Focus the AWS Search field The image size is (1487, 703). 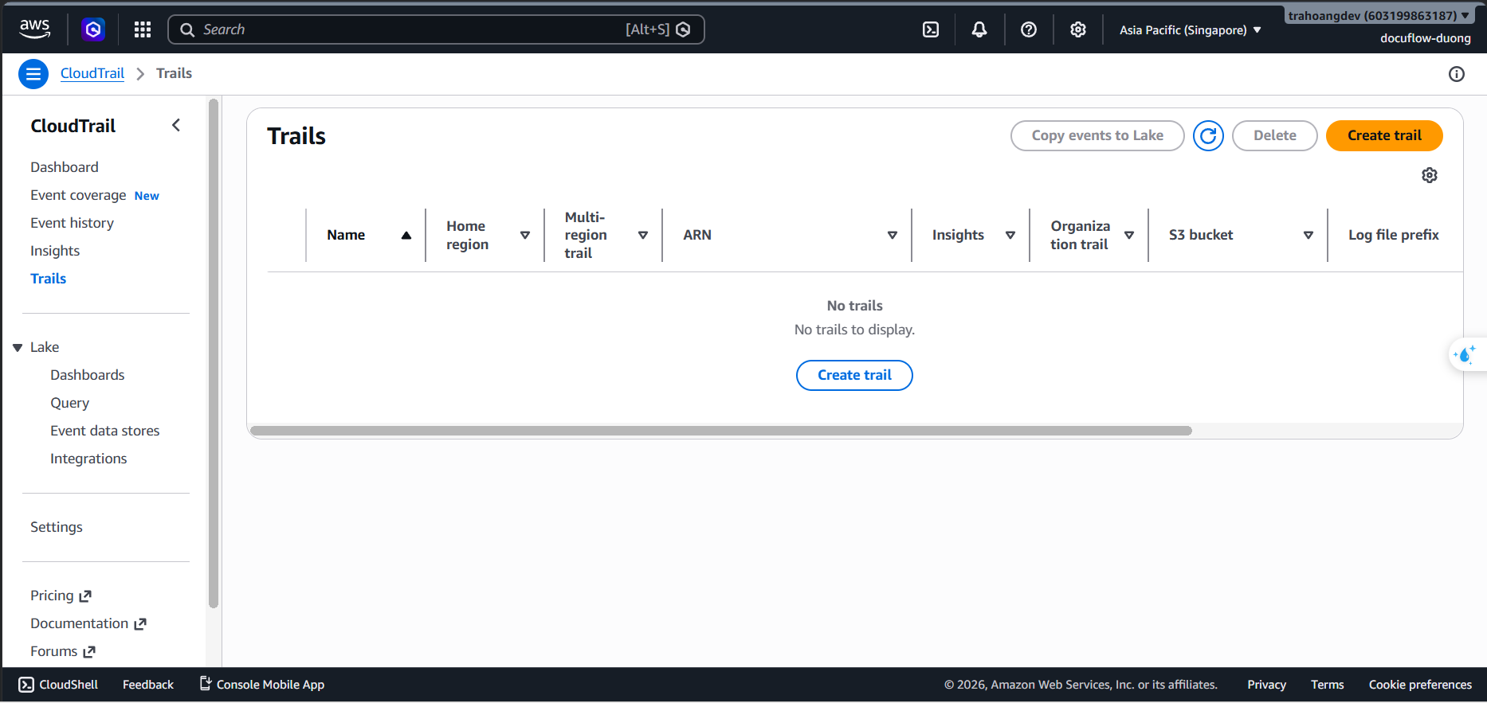click(x=436, y=29)
